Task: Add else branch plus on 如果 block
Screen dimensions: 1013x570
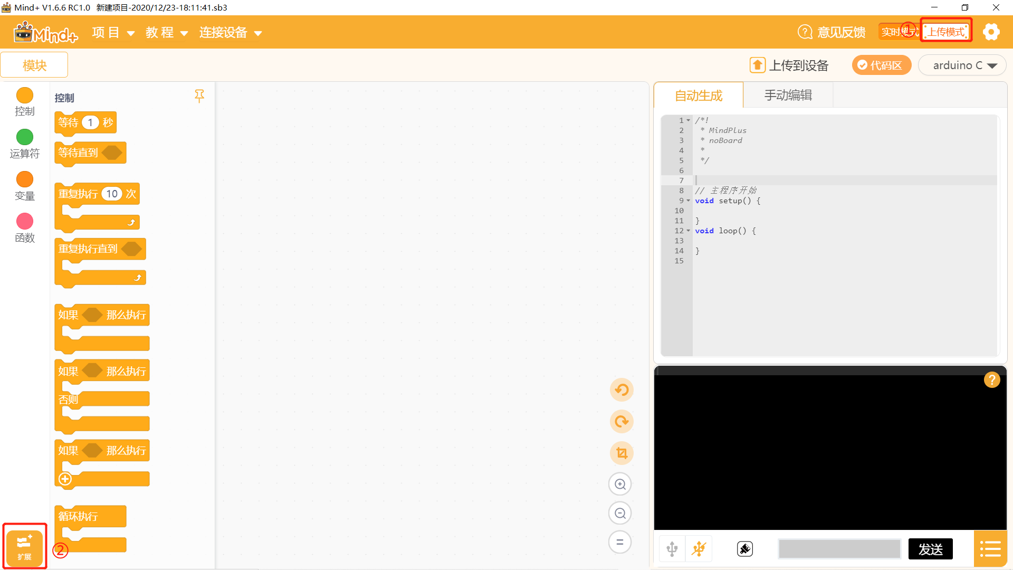Action: coord(65,479)
